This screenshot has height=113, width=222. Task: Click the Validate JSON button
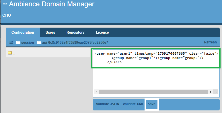pos(108,104)
